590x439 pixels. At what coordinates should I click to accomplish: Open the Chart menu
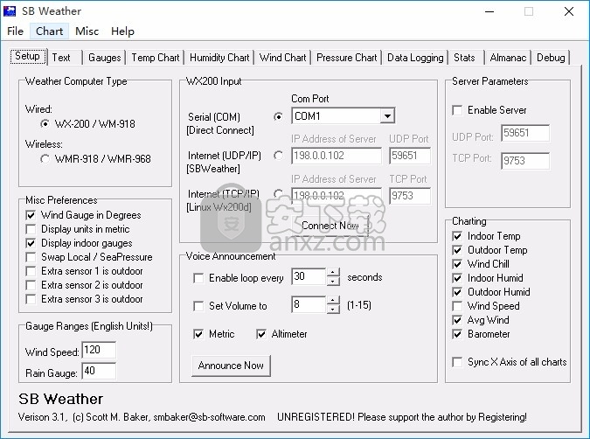49,31
